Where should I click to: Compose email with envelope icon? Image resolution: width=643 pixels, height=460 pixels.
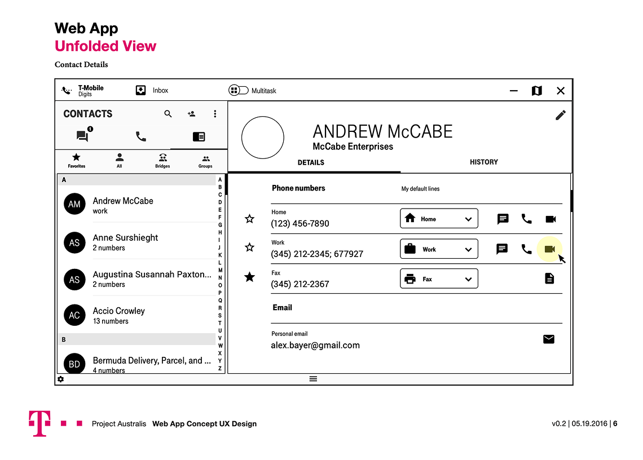point(549,339)
